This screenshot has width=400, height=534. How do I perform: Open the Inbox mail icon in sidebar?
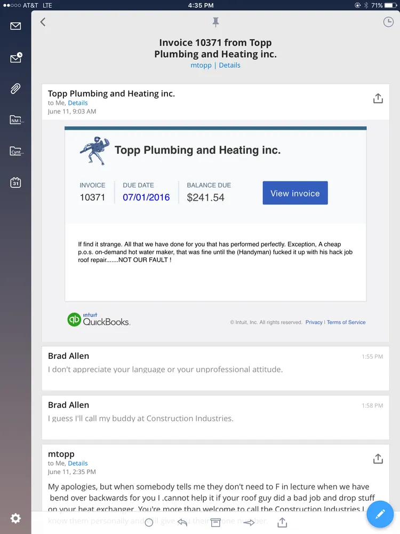(x=15, y=25)
